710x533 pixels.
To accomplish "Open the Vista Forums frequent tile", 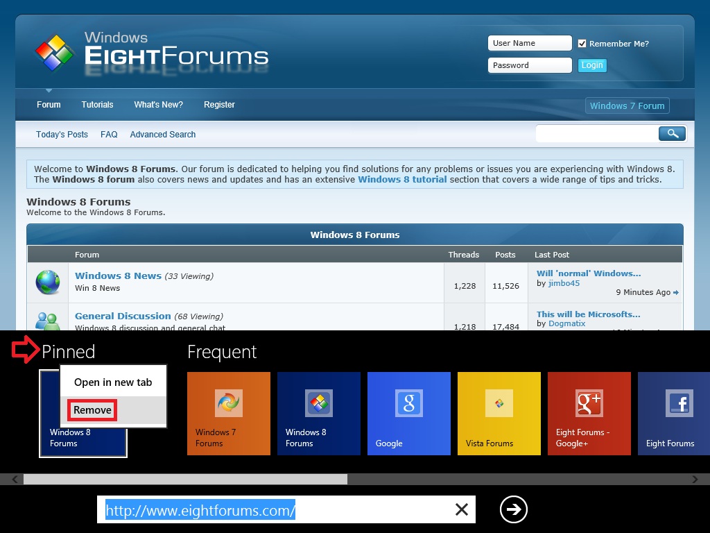I will coord(499,414).
